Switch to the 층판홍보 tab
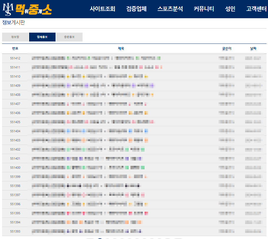Viewport: 268px width, 239px height. pos(69,37)
